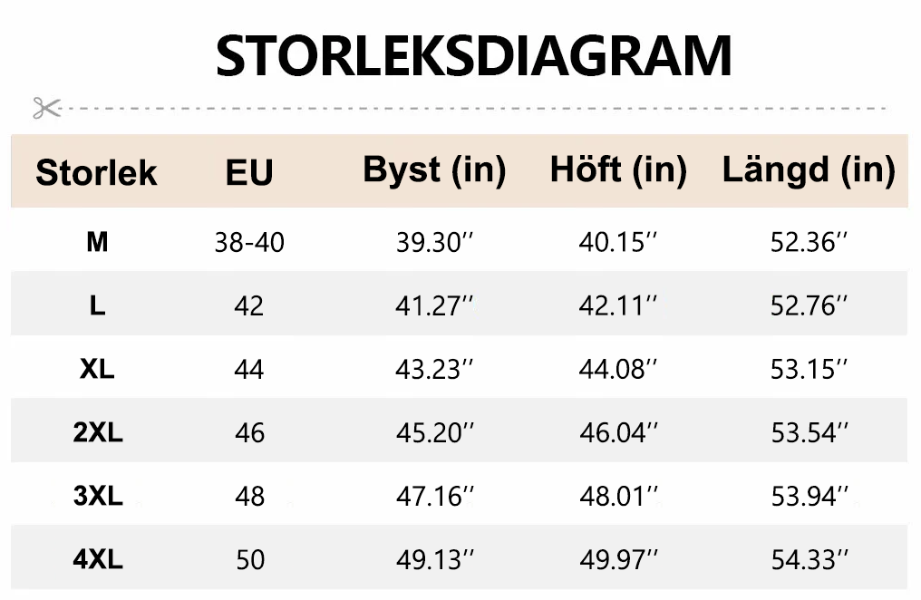Select the Storlek column header
921x600 pixels.
[x=96, y=172]
